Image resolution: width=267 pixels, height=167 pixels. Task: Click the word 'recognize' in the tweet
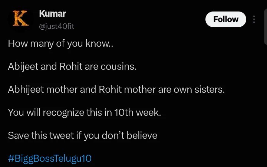point(63,113)
